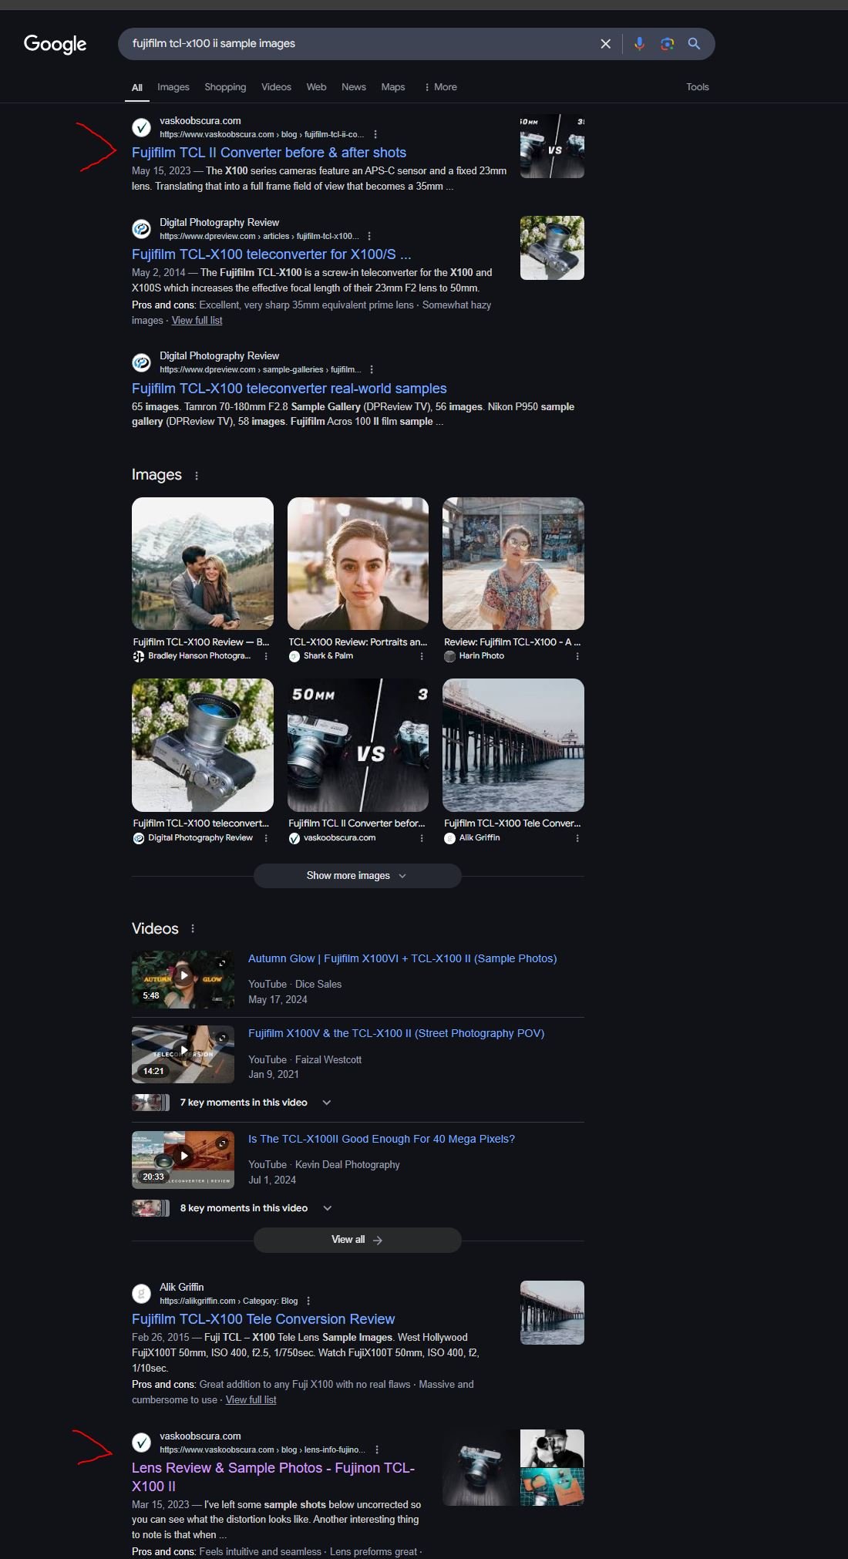Screen dimensions: 848x1559
Task: Open three-dot menu for DPReview articles result
Action: coord(370,236)
